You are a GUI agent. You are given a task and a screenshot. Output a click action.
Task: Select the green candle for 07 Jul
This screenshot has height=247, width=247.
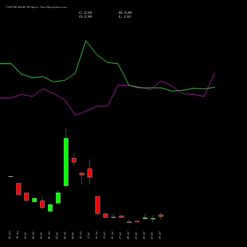click(58, 198)
